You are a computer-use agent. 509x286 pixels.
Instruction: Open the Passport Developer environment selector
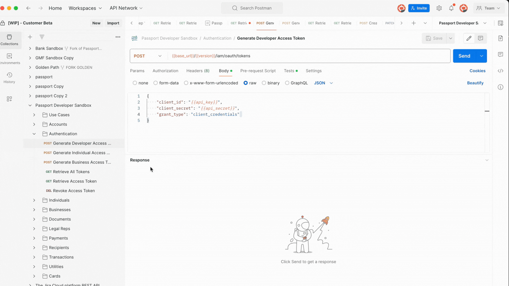coord(463,23)
